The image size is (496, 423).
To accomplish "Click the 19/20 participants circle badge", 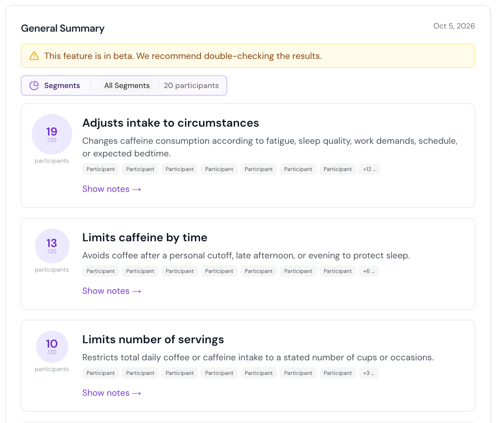I will (x=52, y=134).
